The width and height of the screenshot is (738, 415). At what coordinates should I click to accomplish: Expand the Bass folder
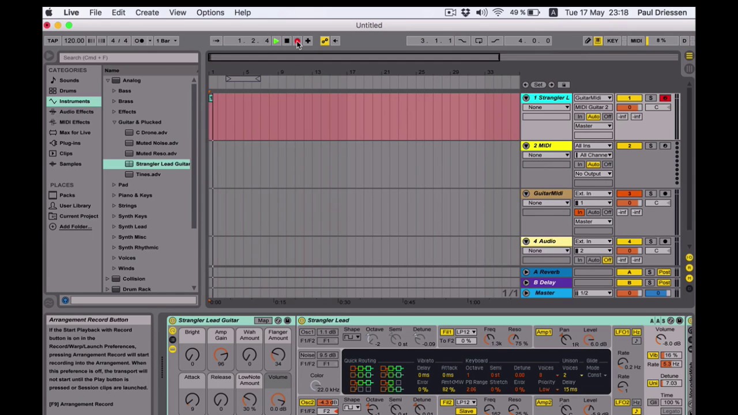[114, 91]
